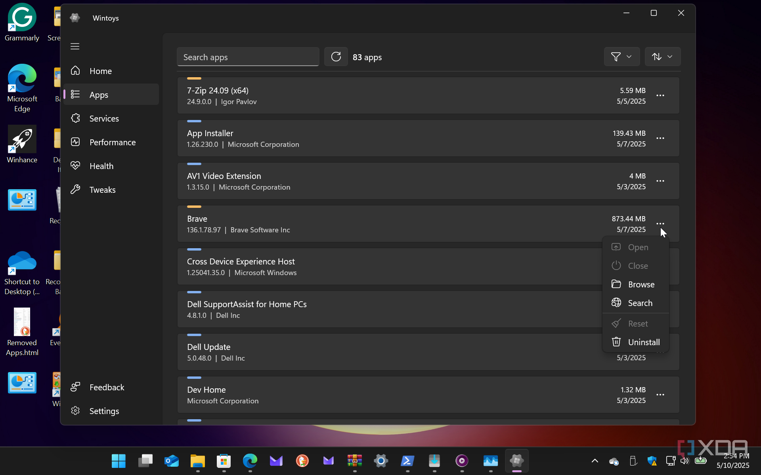Open File Explorer from the taskbar
This screenshot has height=475, width=761.
click(197, 461)
